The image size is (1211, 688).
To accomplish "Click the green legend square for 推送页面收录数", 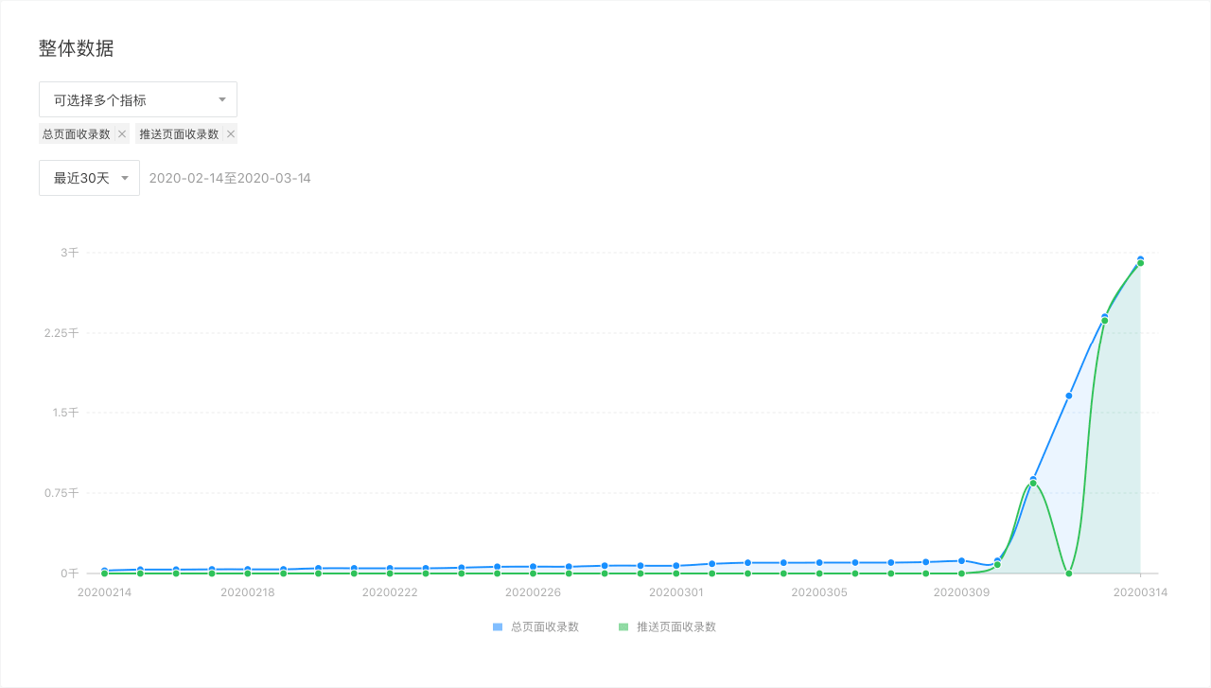I will click(x=623, y=626).
